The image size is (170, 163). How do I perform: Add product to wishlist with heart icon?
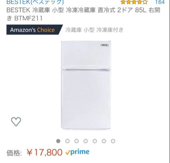pos(16,122)
